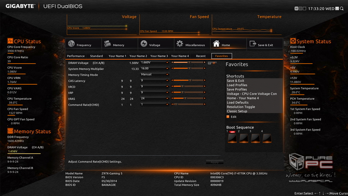Viewport: 348px width, 196px height.
Task: Switch to the Standard sub-tab
Action: click(96, 56)
